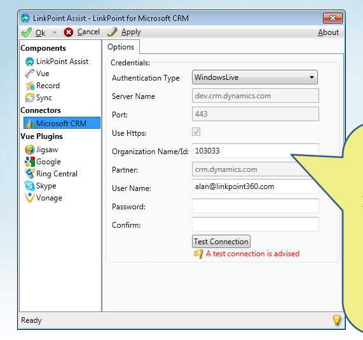
Task: Select the LinkPoint Assist globe icon
Action: tap(30, 62)
